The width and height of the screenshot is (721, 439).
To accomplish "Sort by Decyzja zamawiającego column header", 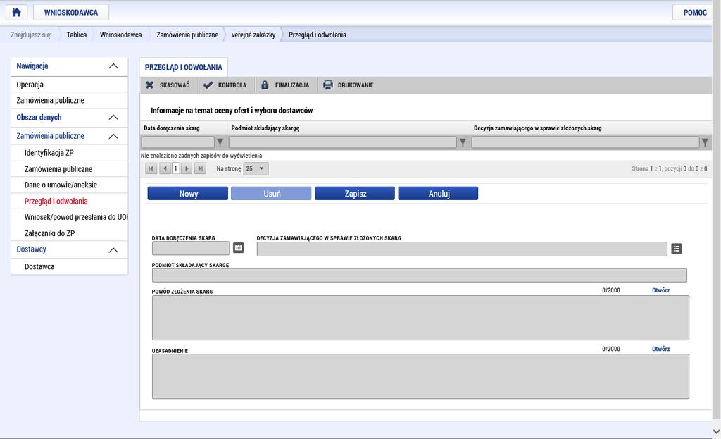I will click(537, 128).
